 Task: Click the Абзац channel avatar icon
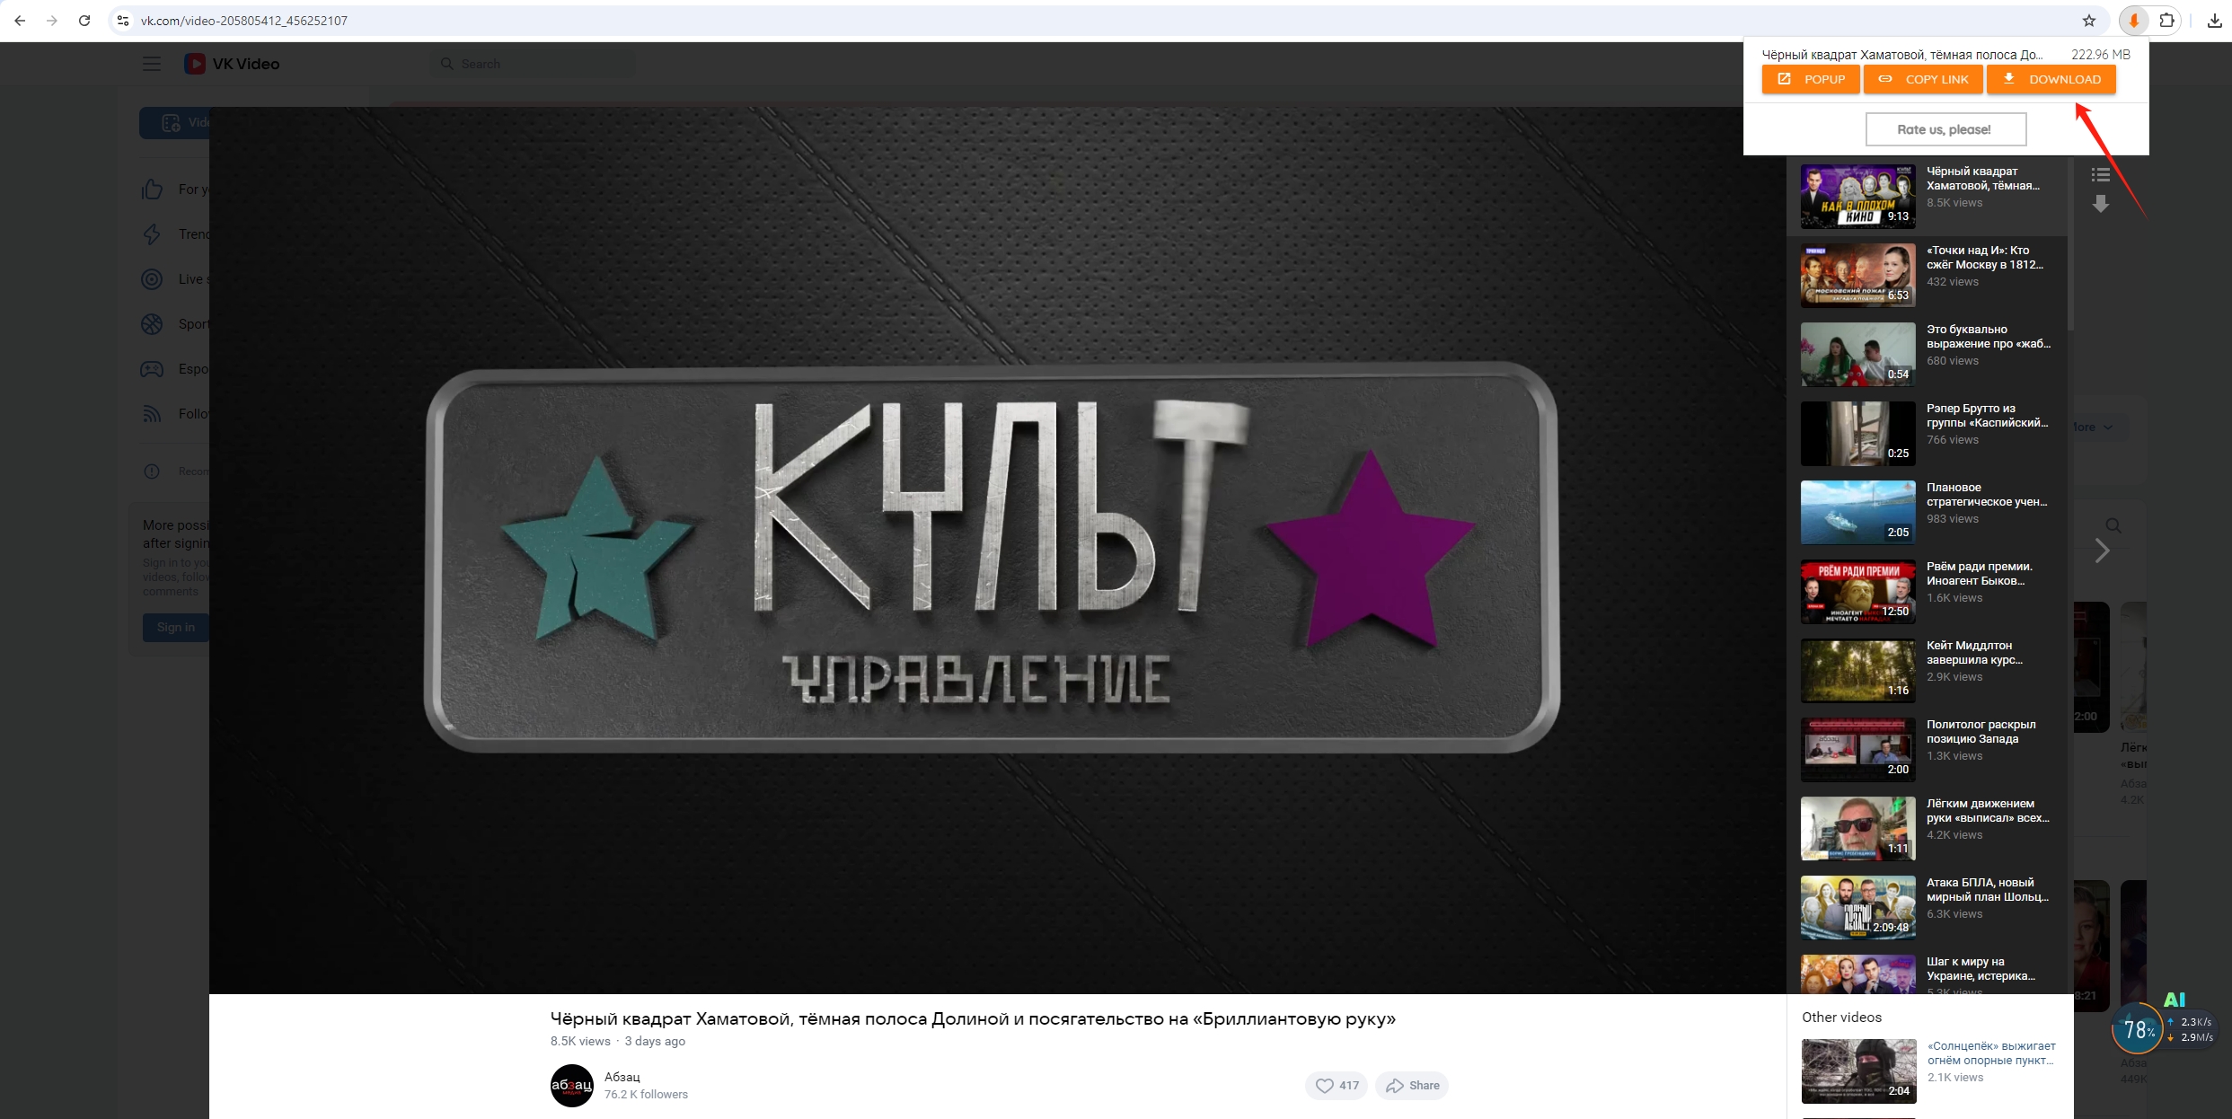(x=571, y=1085)
